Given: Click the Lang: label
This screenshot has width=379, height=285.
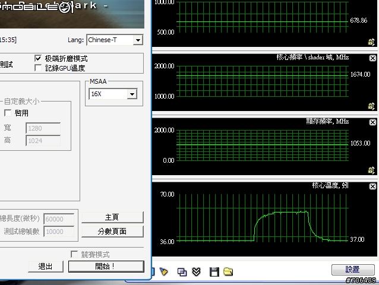Looking at the screenshot, I should tap(75, 40).
